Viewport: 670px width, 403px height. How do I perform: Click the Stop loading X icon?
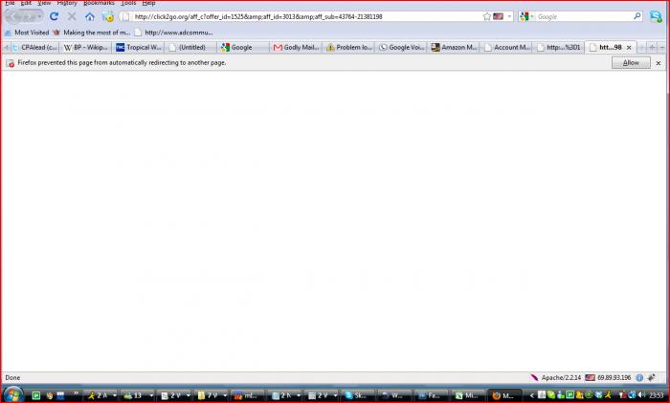click(x=72, y=16)
